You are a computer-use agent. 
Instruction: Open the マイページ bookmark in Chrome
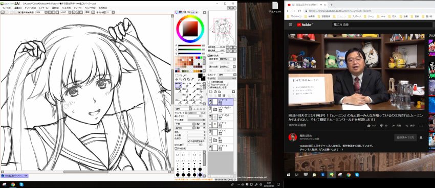[x=295, y=17]
